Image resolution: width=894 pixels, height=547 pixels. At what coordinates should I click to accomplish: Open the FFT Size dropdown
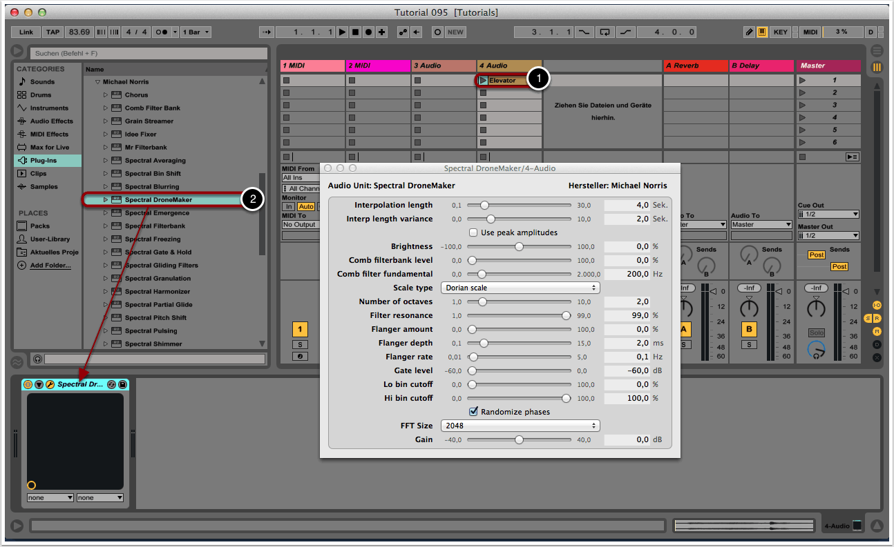click(x=521, y=426)
